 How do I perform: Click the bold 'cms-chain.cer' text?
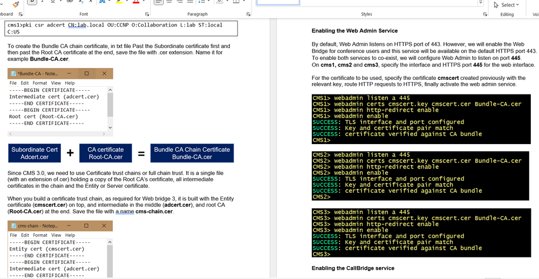[154, 212]
